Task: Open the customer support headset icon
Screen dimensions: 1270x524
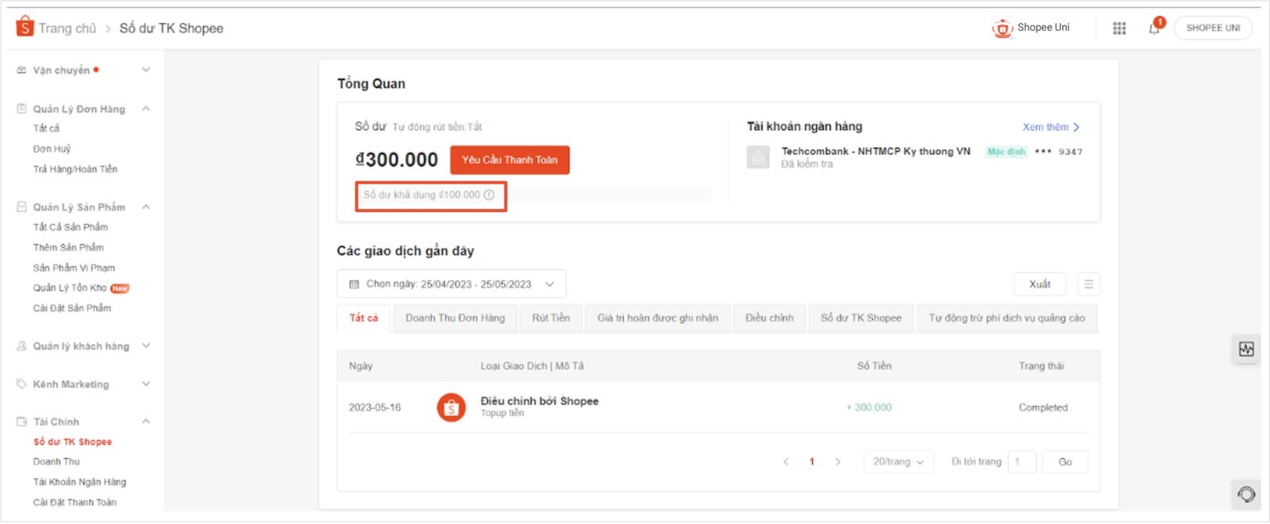Action: 1246,495
